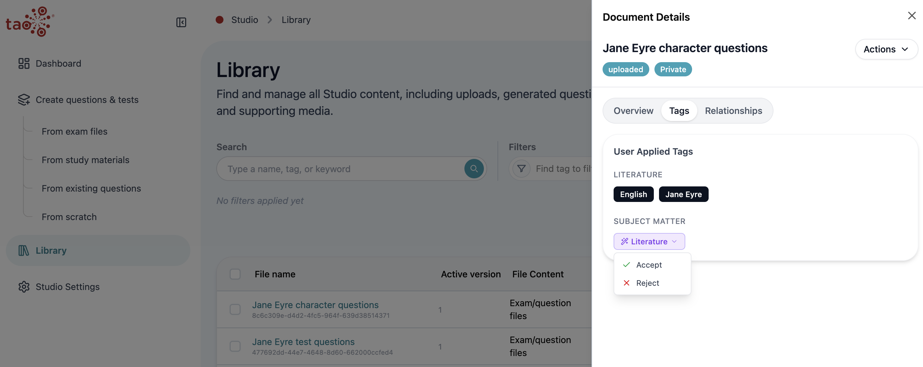Click the Dashboard grid icon
Screen dimensions: 923x367
tap(24, 63)
